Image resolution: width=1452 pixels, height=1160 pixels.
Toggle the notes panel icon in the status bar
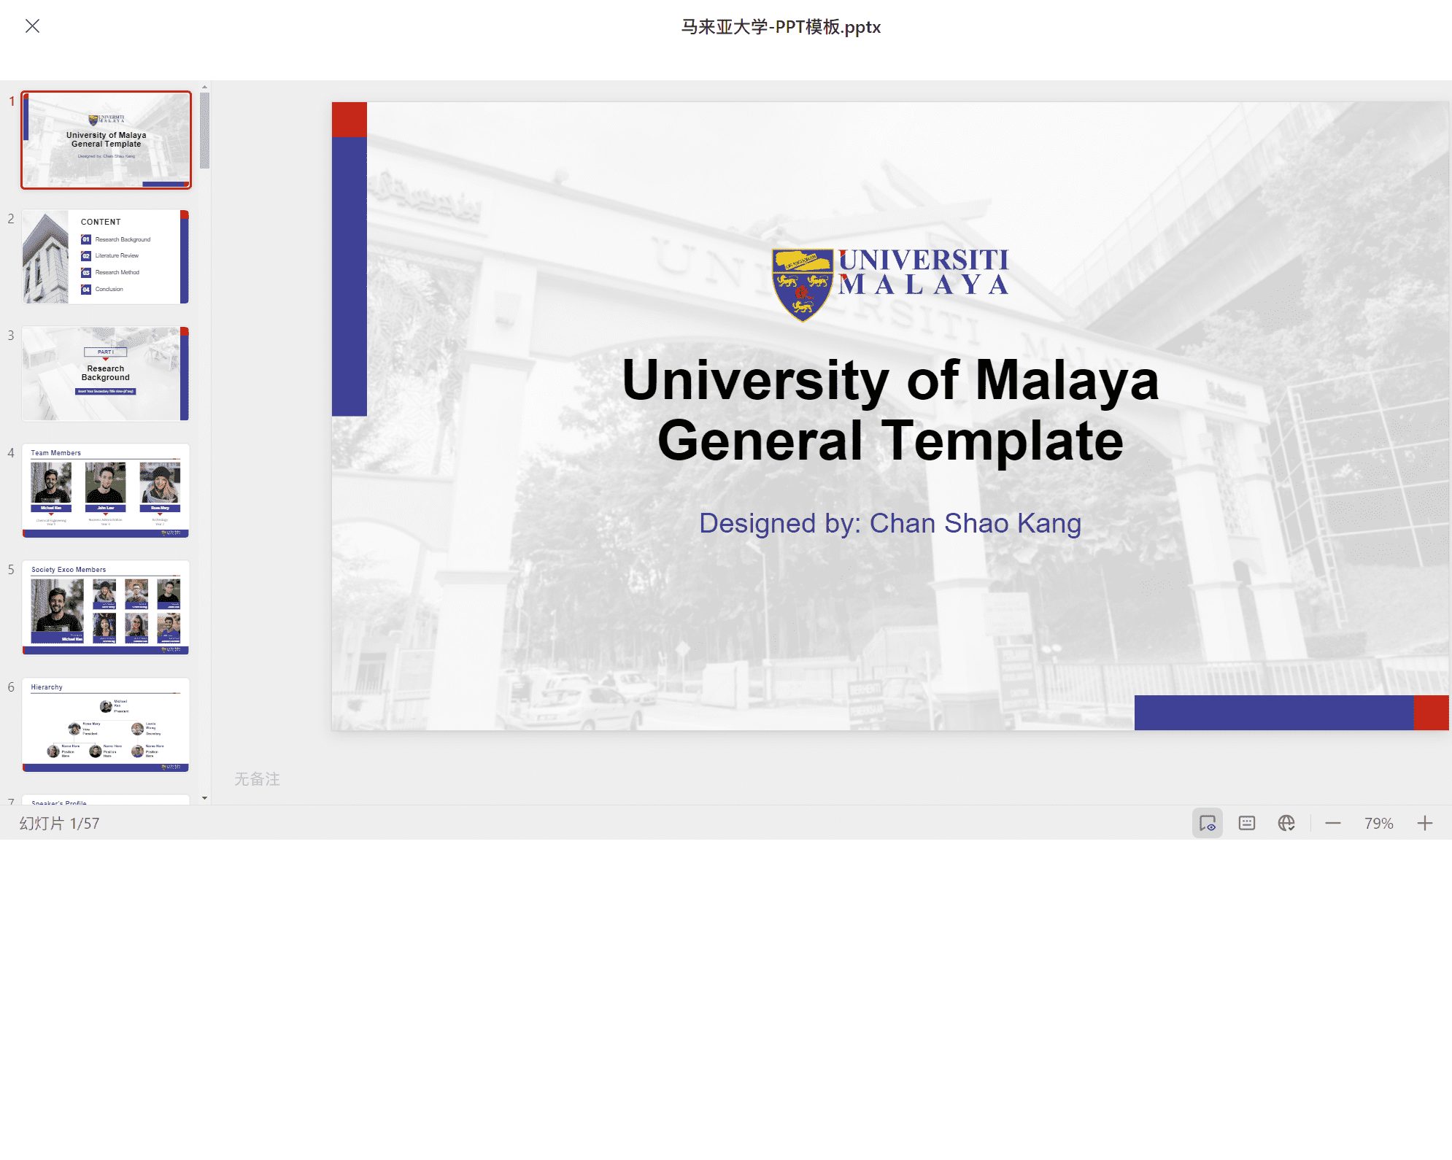(x=1247, y=823)
